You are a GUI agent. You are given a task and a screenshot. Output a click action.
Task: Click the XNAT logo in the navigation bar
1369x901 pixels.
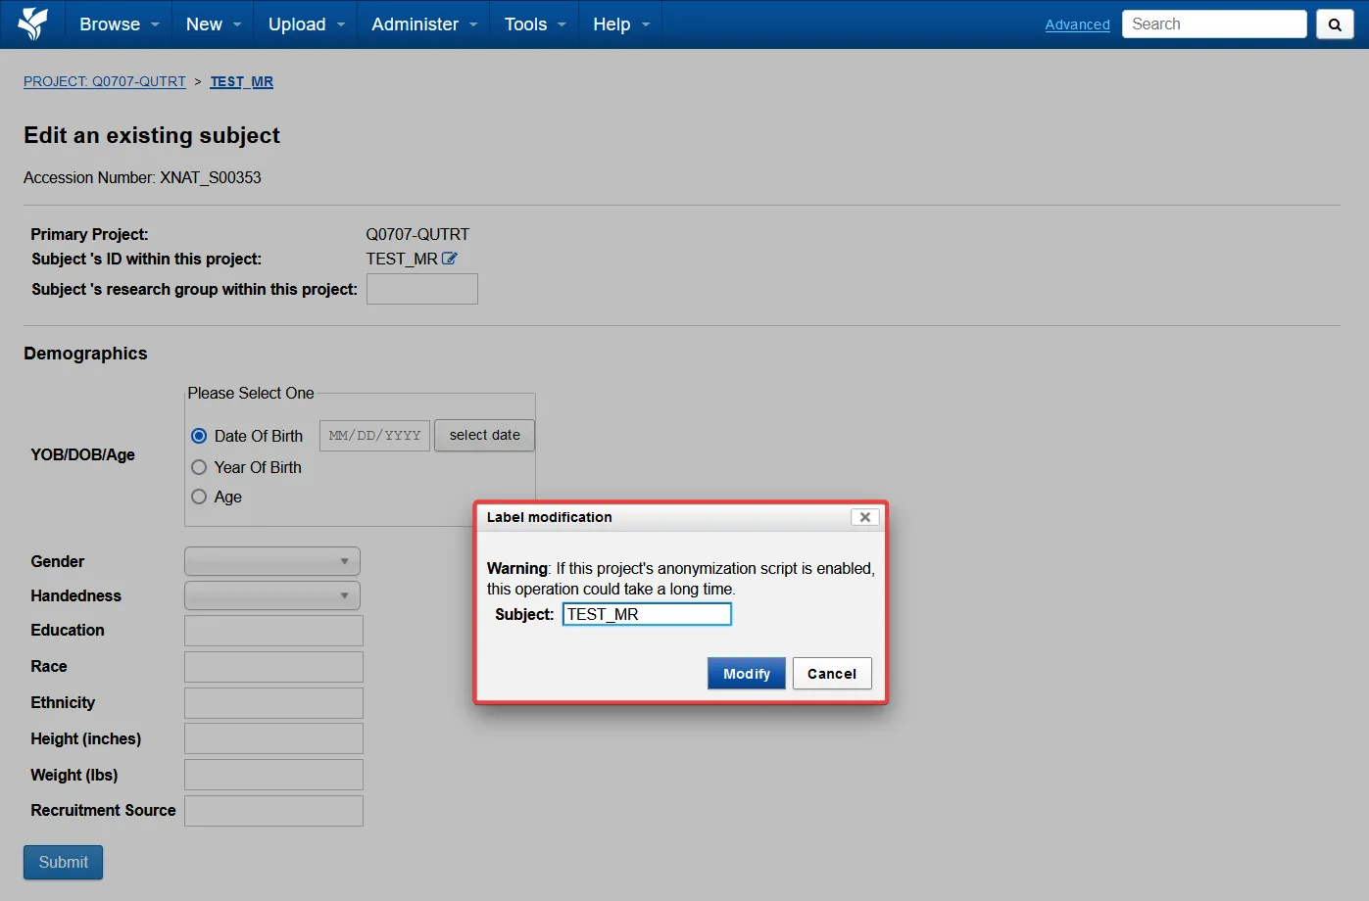(32, 24)
